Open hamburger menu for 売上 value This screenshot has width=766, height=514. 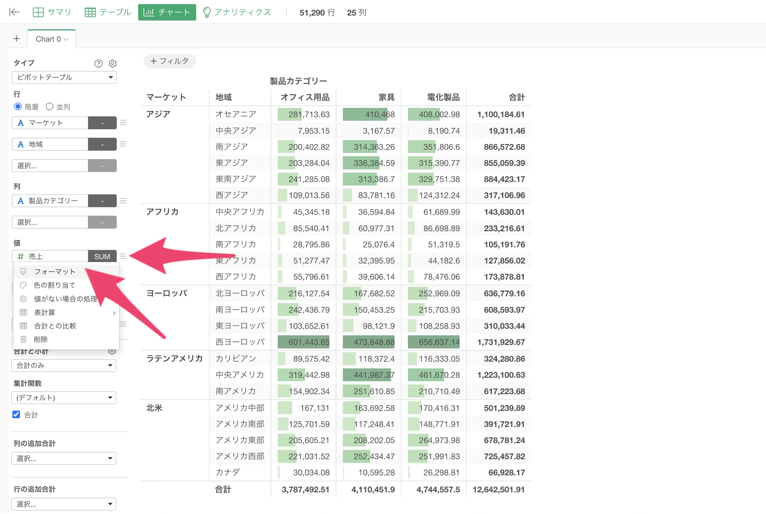[123, 256]
